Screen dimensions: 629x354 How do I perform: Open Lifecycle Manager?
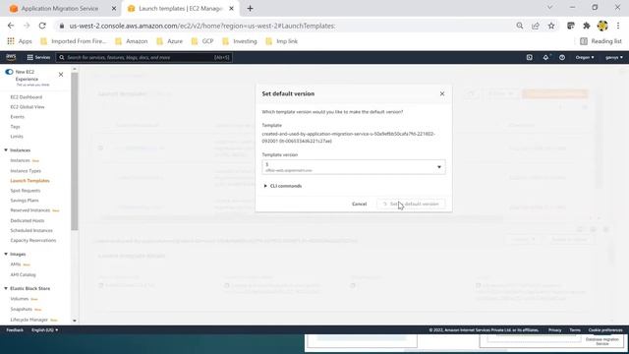pyautogui.click(x=29, y=320)
